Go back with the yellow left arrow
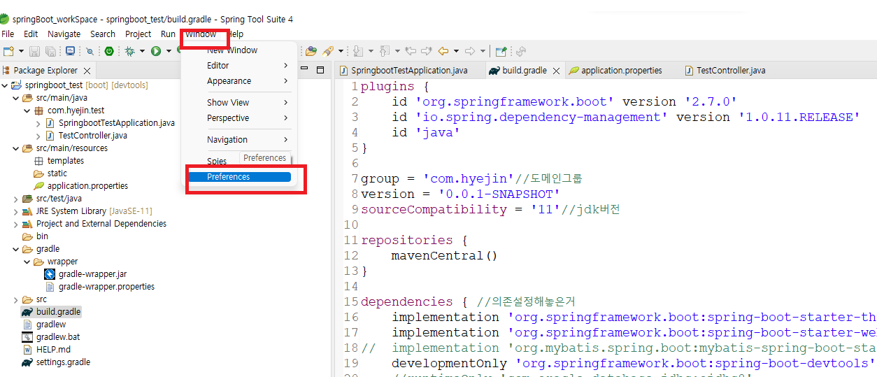The width and height of the screenshot is (877, 377). click(x=443, y=51)
